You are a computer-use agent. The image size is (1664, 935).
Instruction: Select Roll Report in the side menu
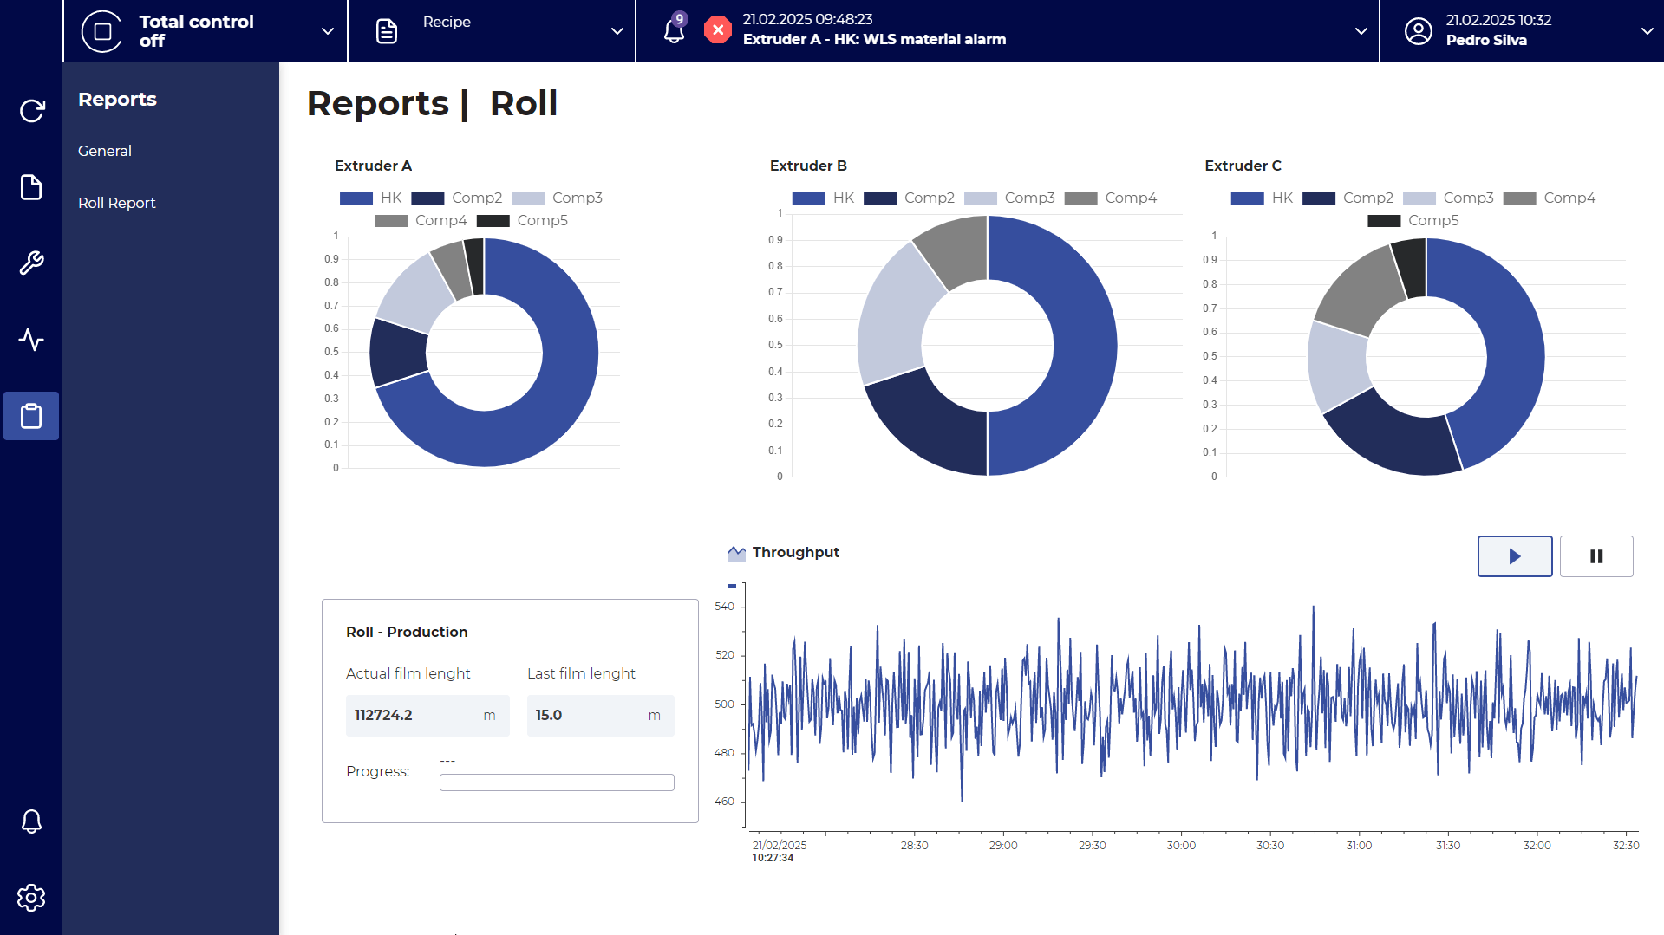click(x=117, y=203)
